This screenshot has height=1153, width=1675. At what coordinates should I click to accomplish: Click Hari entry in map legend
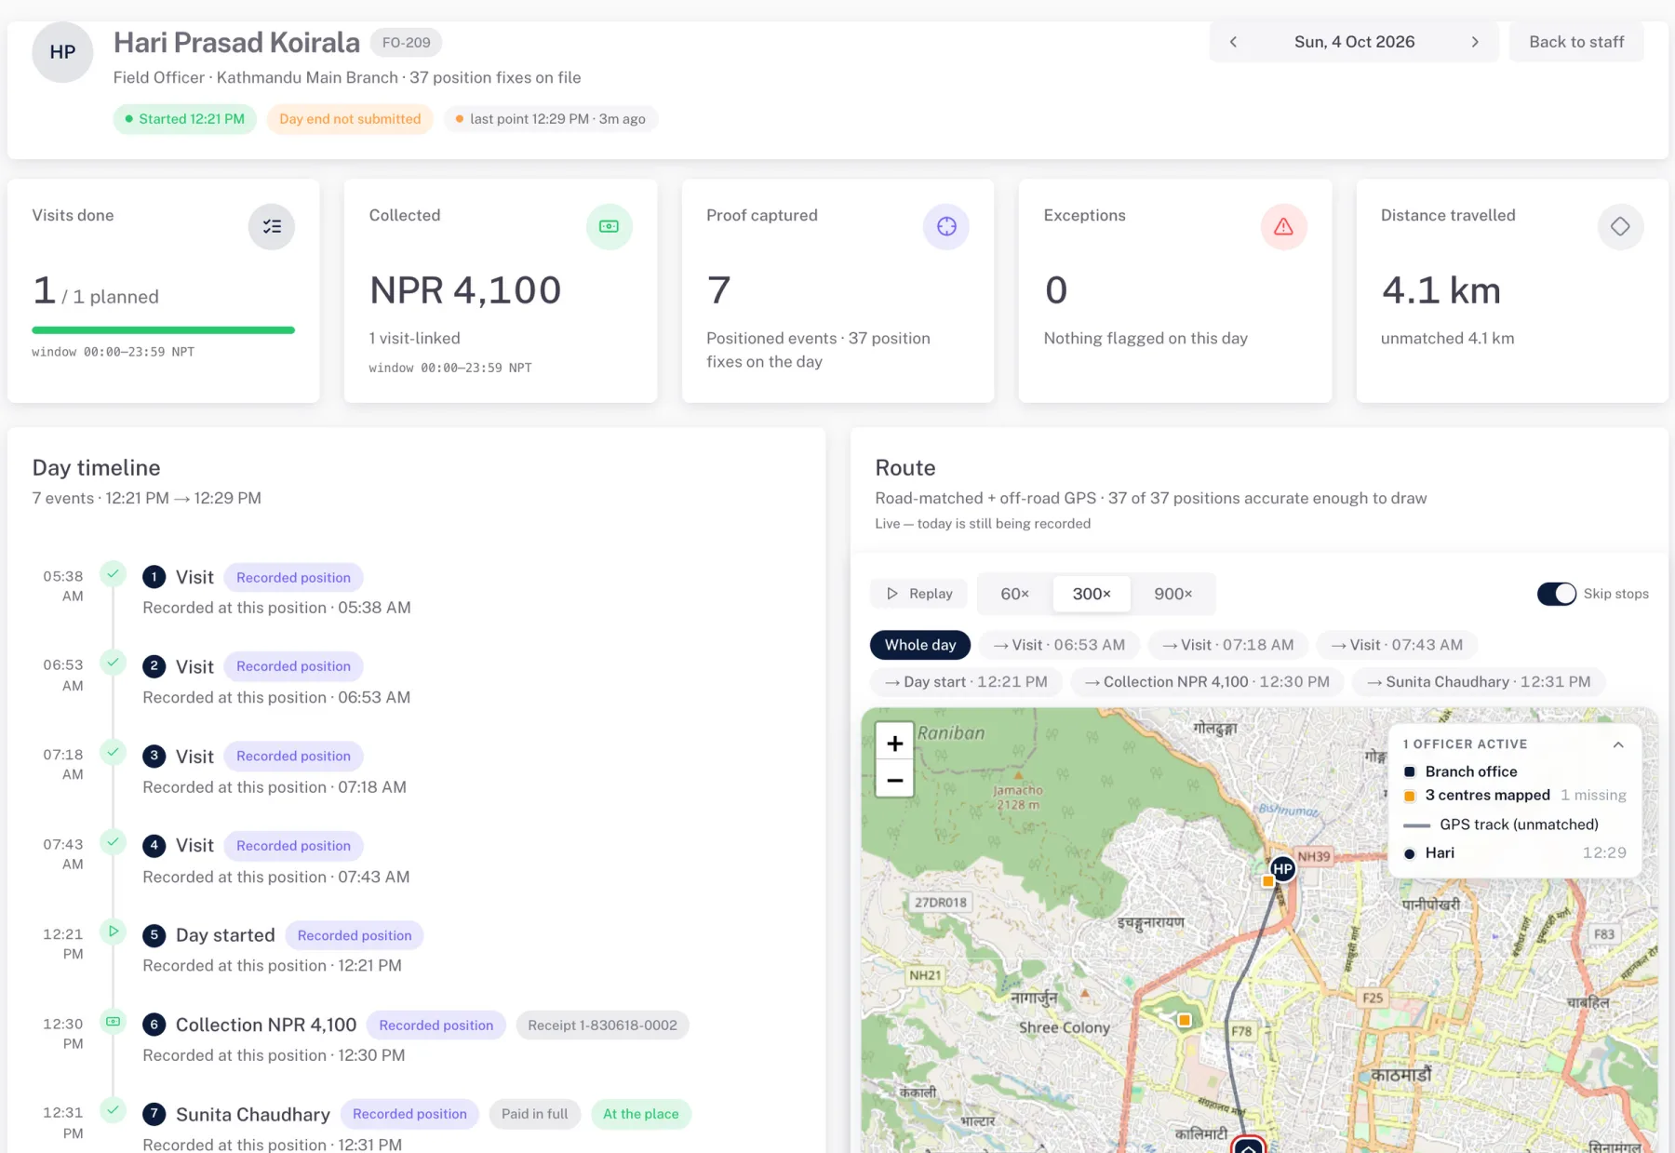[1514, 853]
